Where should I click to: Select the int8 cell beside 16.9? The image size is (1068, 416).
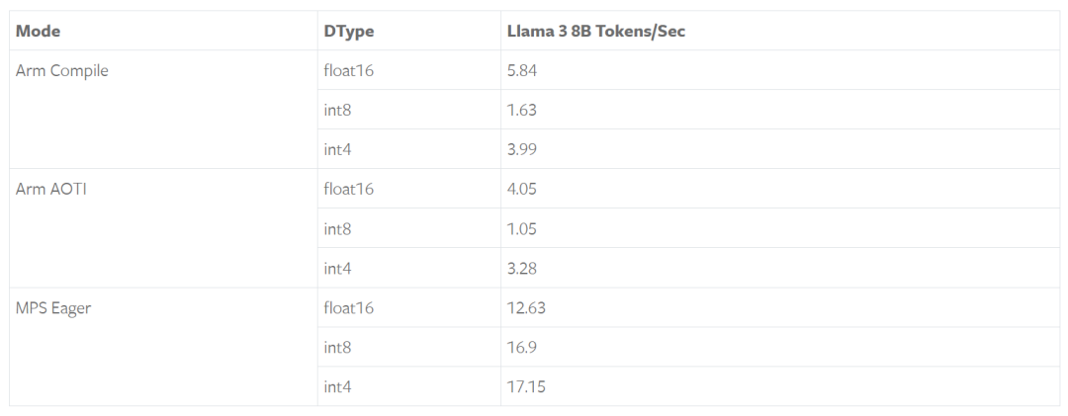coord(337,347)
